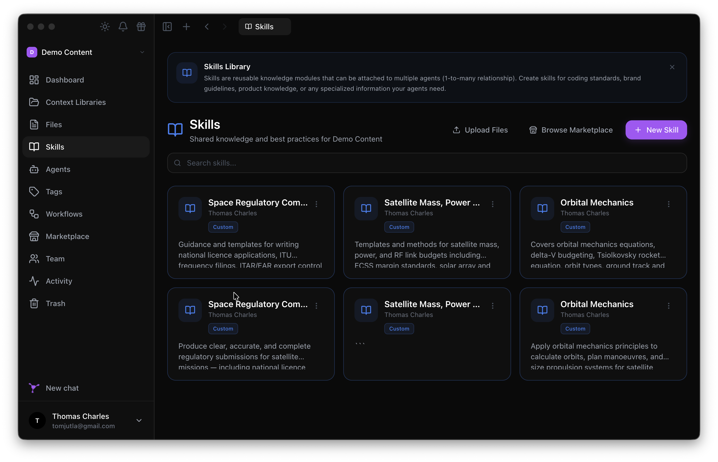Open Context Libraries in the sidebar
This screenshot has width=718, height=462.
click(86, 102)
